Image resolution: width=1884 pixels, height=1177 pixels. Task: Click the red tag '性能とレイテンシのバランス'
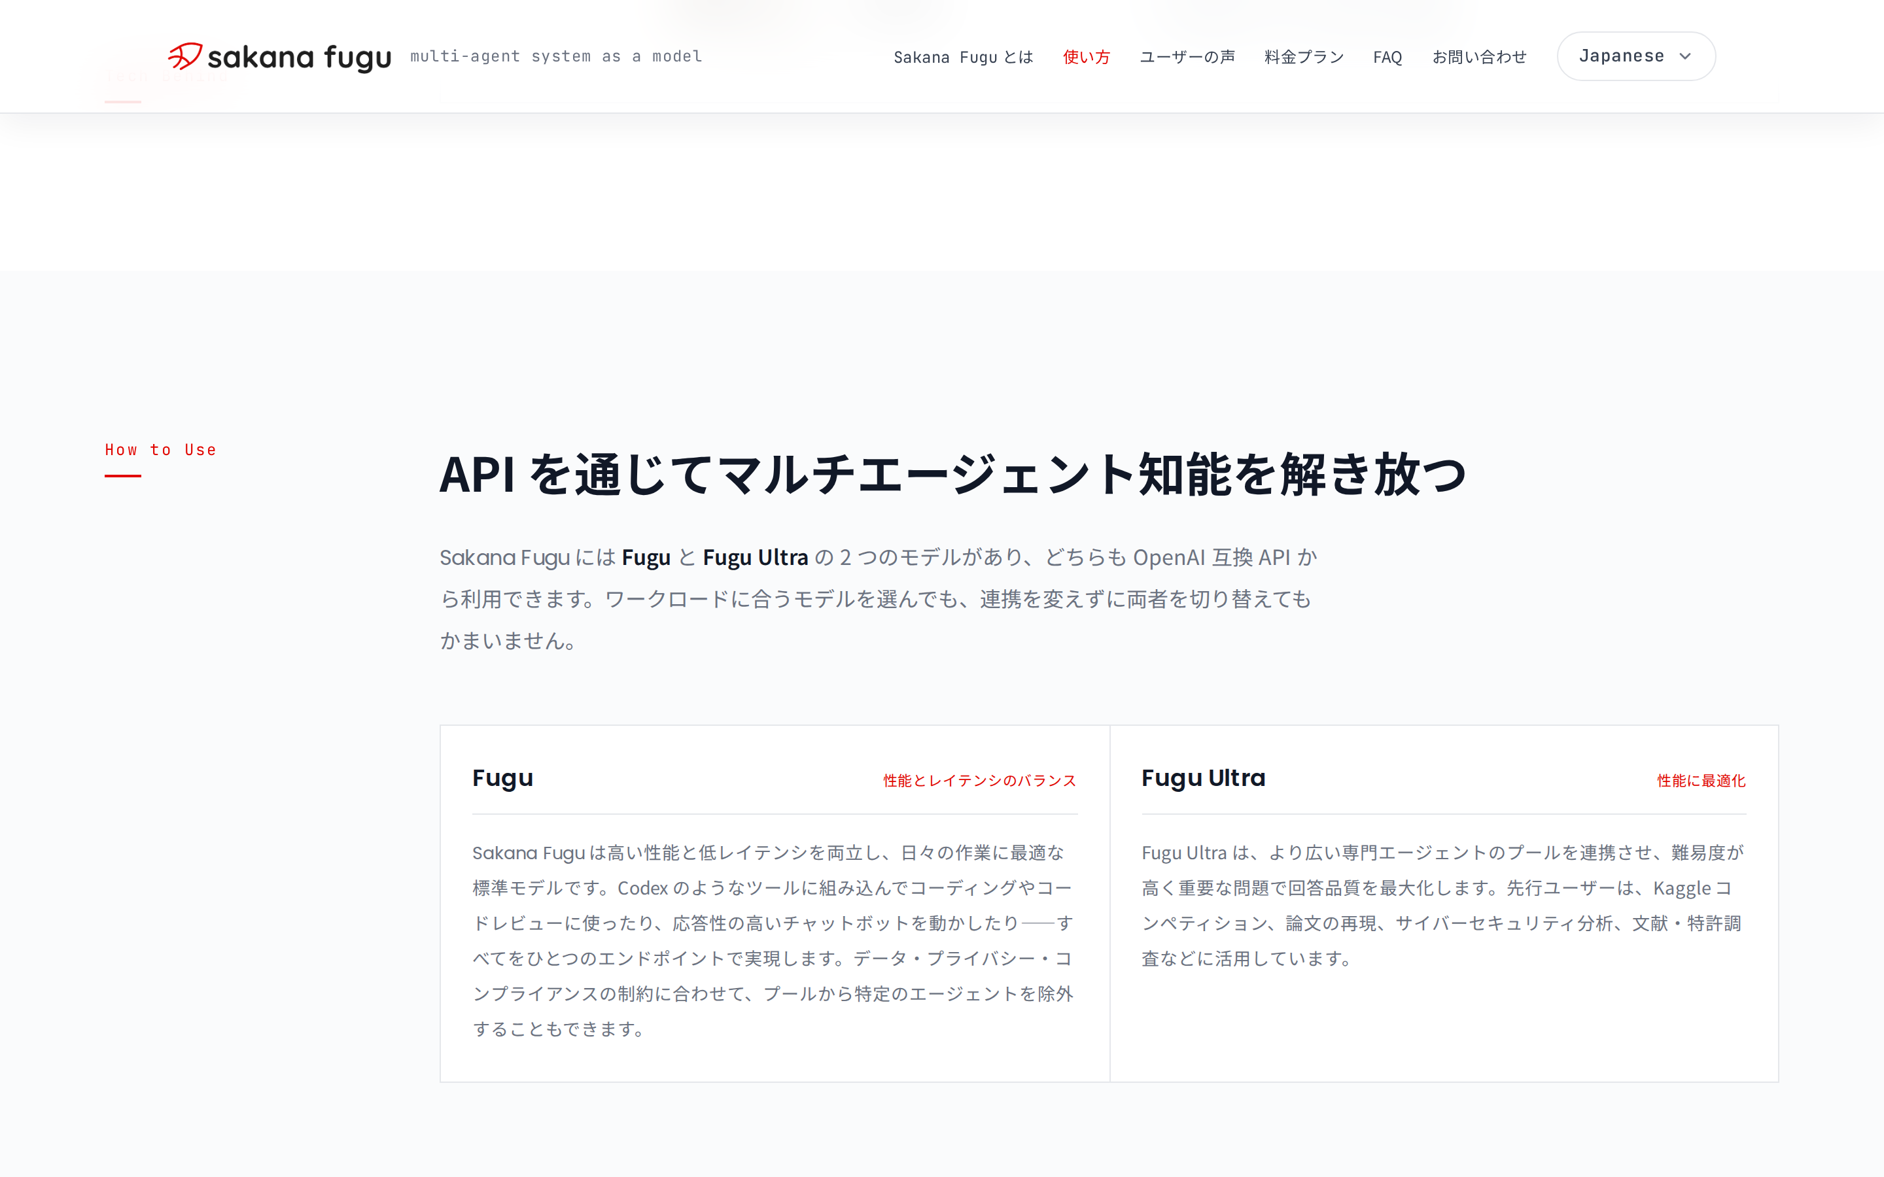979,780
